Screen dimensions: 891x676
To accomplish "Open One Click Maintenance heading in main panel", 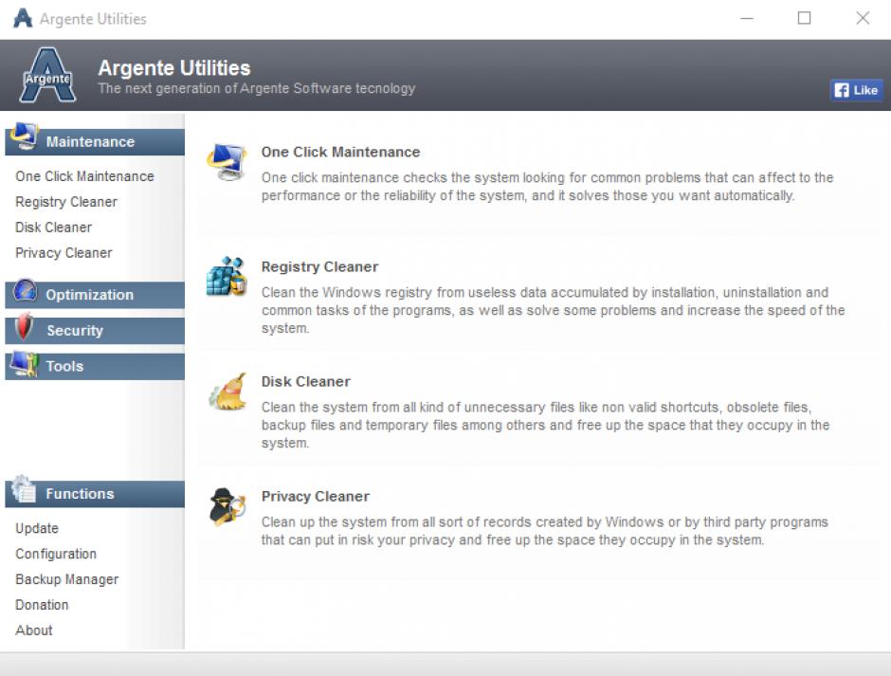I will pyautogui.click(x=340, y=152).
